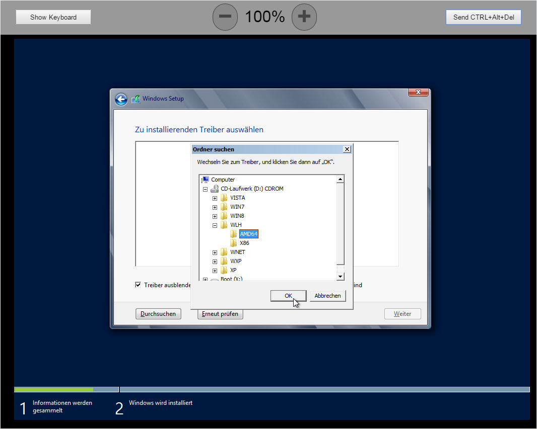
Task: Expand the XP folder
Action: [x=215, y=271]
